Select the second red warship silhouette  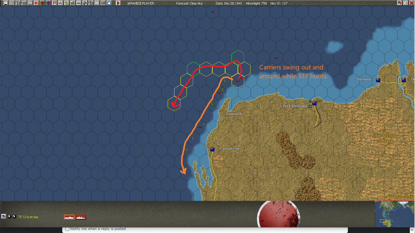[81, 217]
